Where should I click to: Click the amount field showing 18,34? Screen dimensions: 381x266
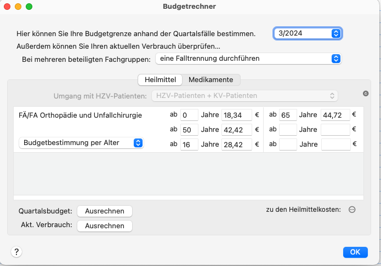click(x=236, y=115)
